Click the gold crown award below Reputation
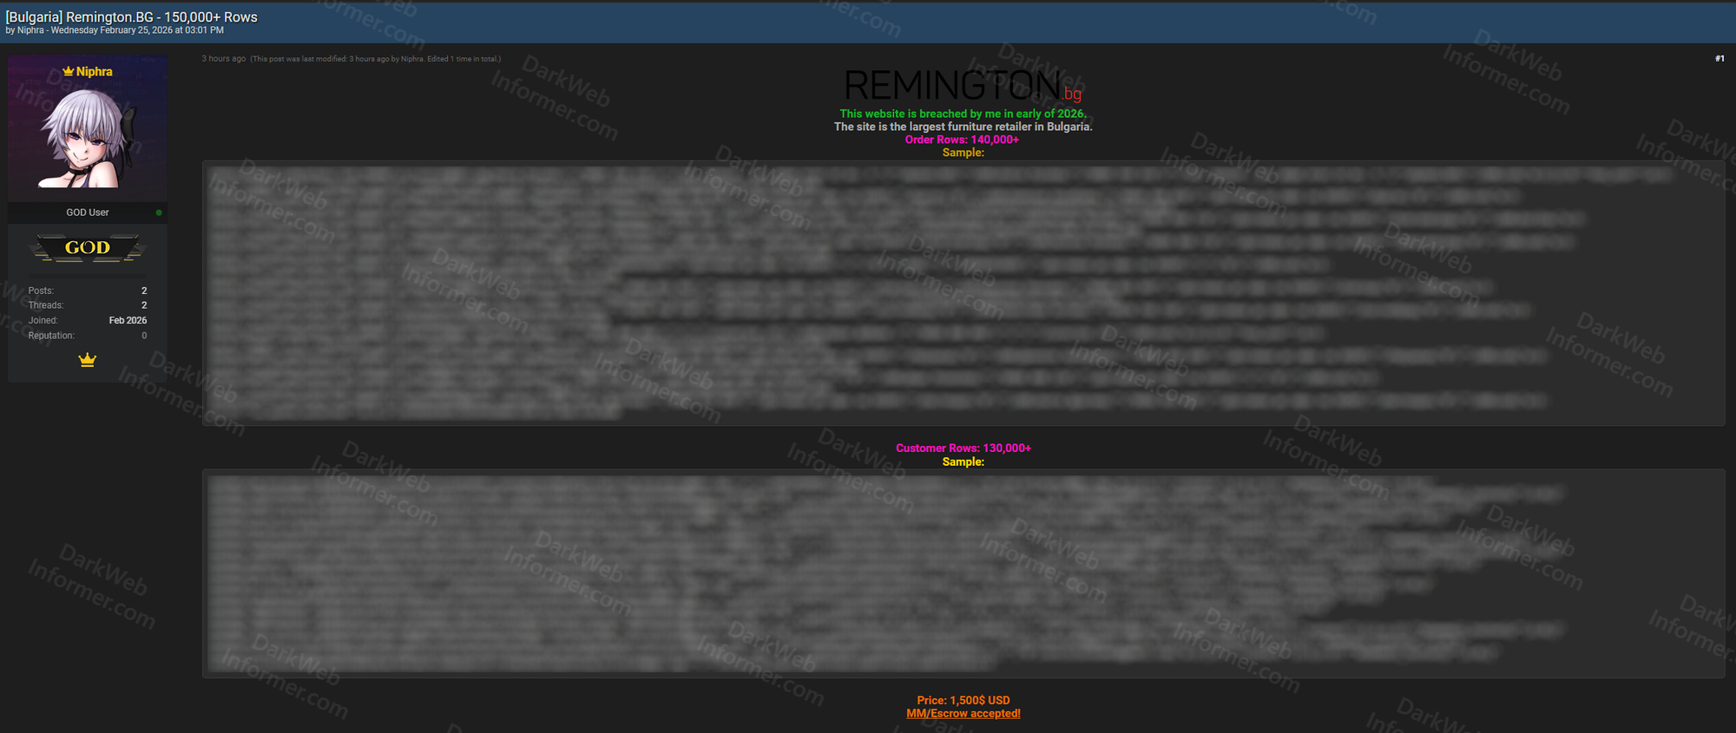The image size is (1736, 733). (x=87, y=360)
